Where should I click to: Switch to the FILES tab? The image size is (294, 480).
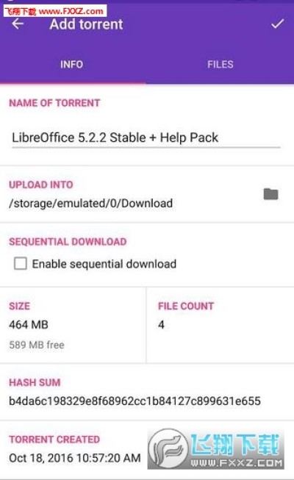pyautogui.click(x=220, y=64)
